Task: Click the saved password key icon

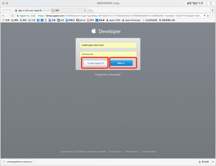Action: click(x=204, y=16)
